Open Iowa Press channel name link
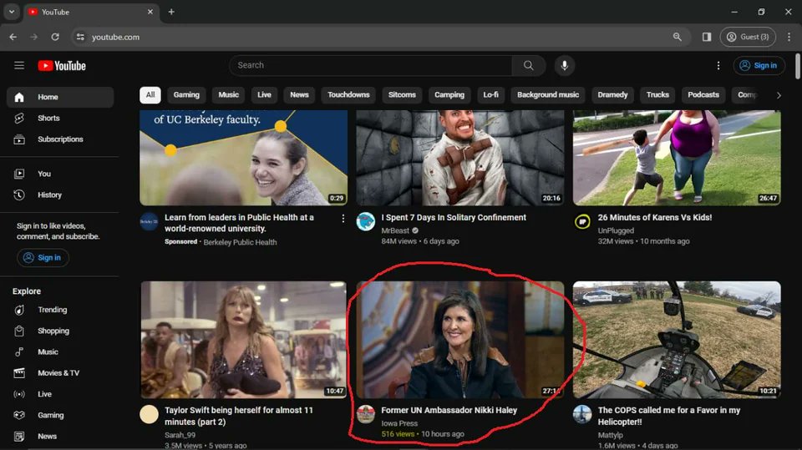The width and height of the screenshot is (802, 450). [x=399, y=423]
